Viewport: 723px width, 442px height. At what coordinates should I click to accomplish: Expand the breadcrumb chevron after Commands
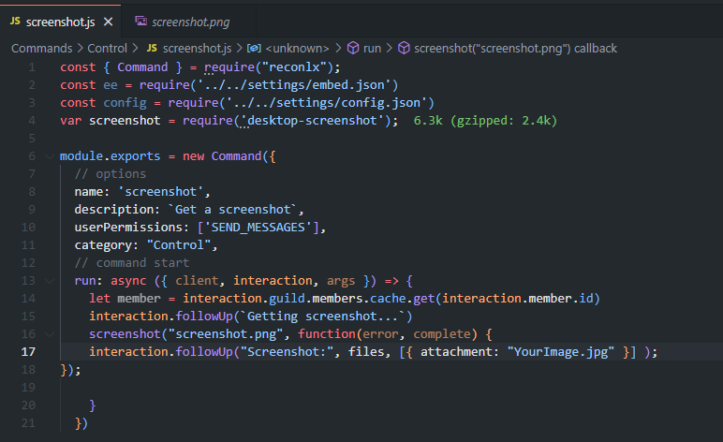(80, 48)
